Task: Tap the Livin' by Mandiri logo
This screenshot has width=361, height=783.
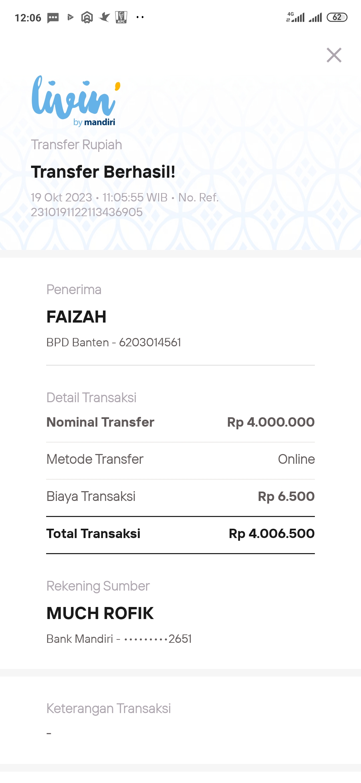Action: (x=76, y=100)
